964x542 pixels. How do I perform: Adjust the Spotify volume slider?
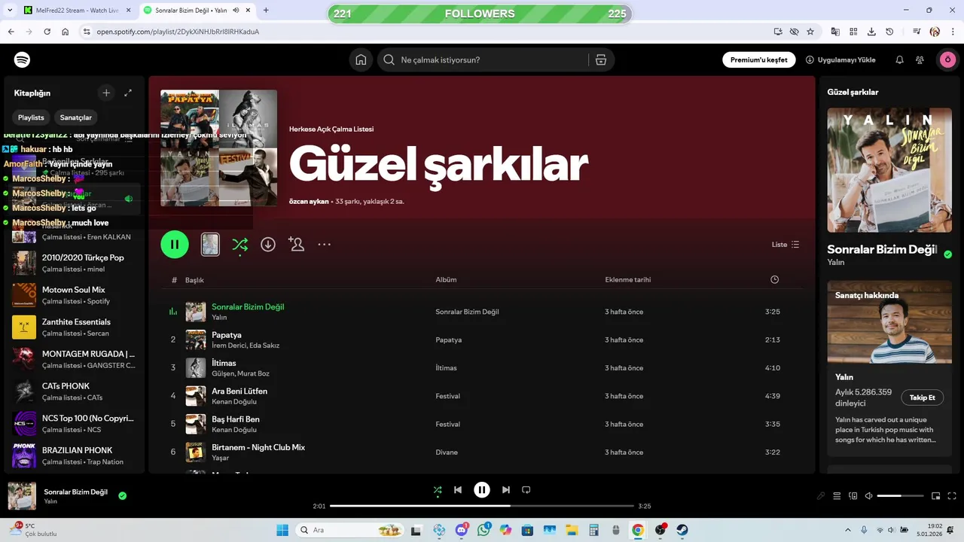pyautogui.click(x=900, y=496)
